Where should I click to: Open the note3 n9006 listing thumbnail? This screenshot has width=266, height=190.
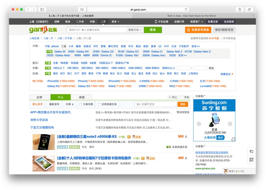pos(44,142)
